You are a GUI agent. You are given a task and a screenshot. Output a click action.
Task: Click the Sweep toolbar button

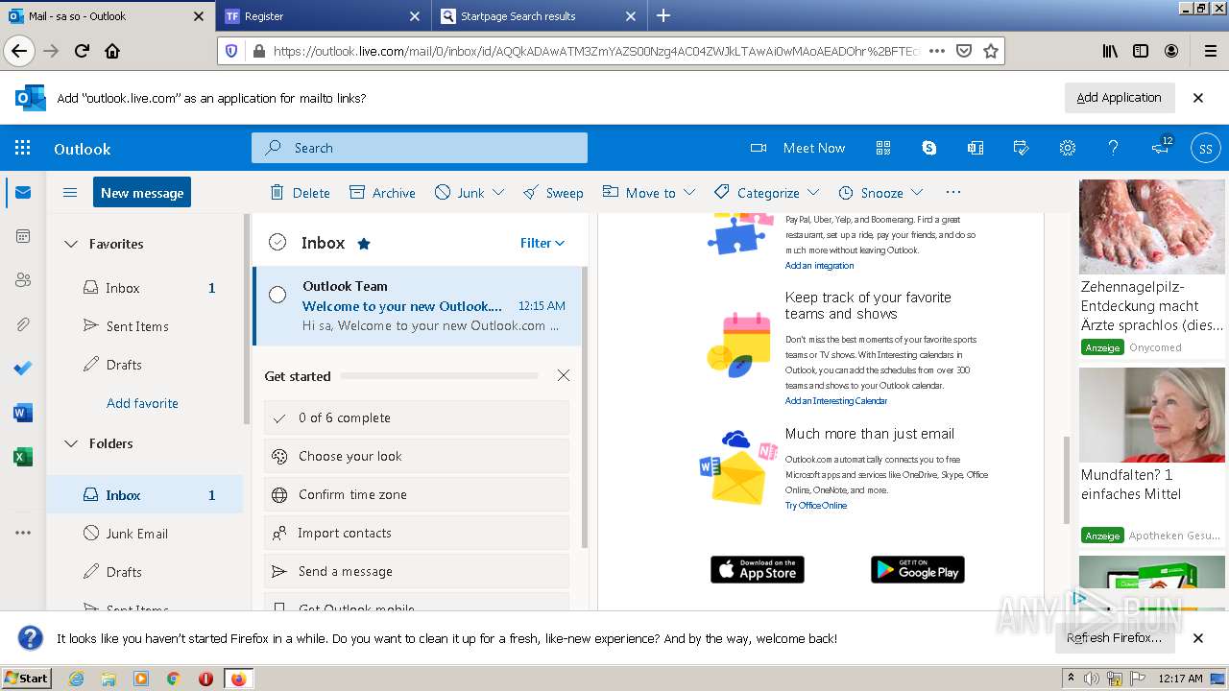click(553, 193)
